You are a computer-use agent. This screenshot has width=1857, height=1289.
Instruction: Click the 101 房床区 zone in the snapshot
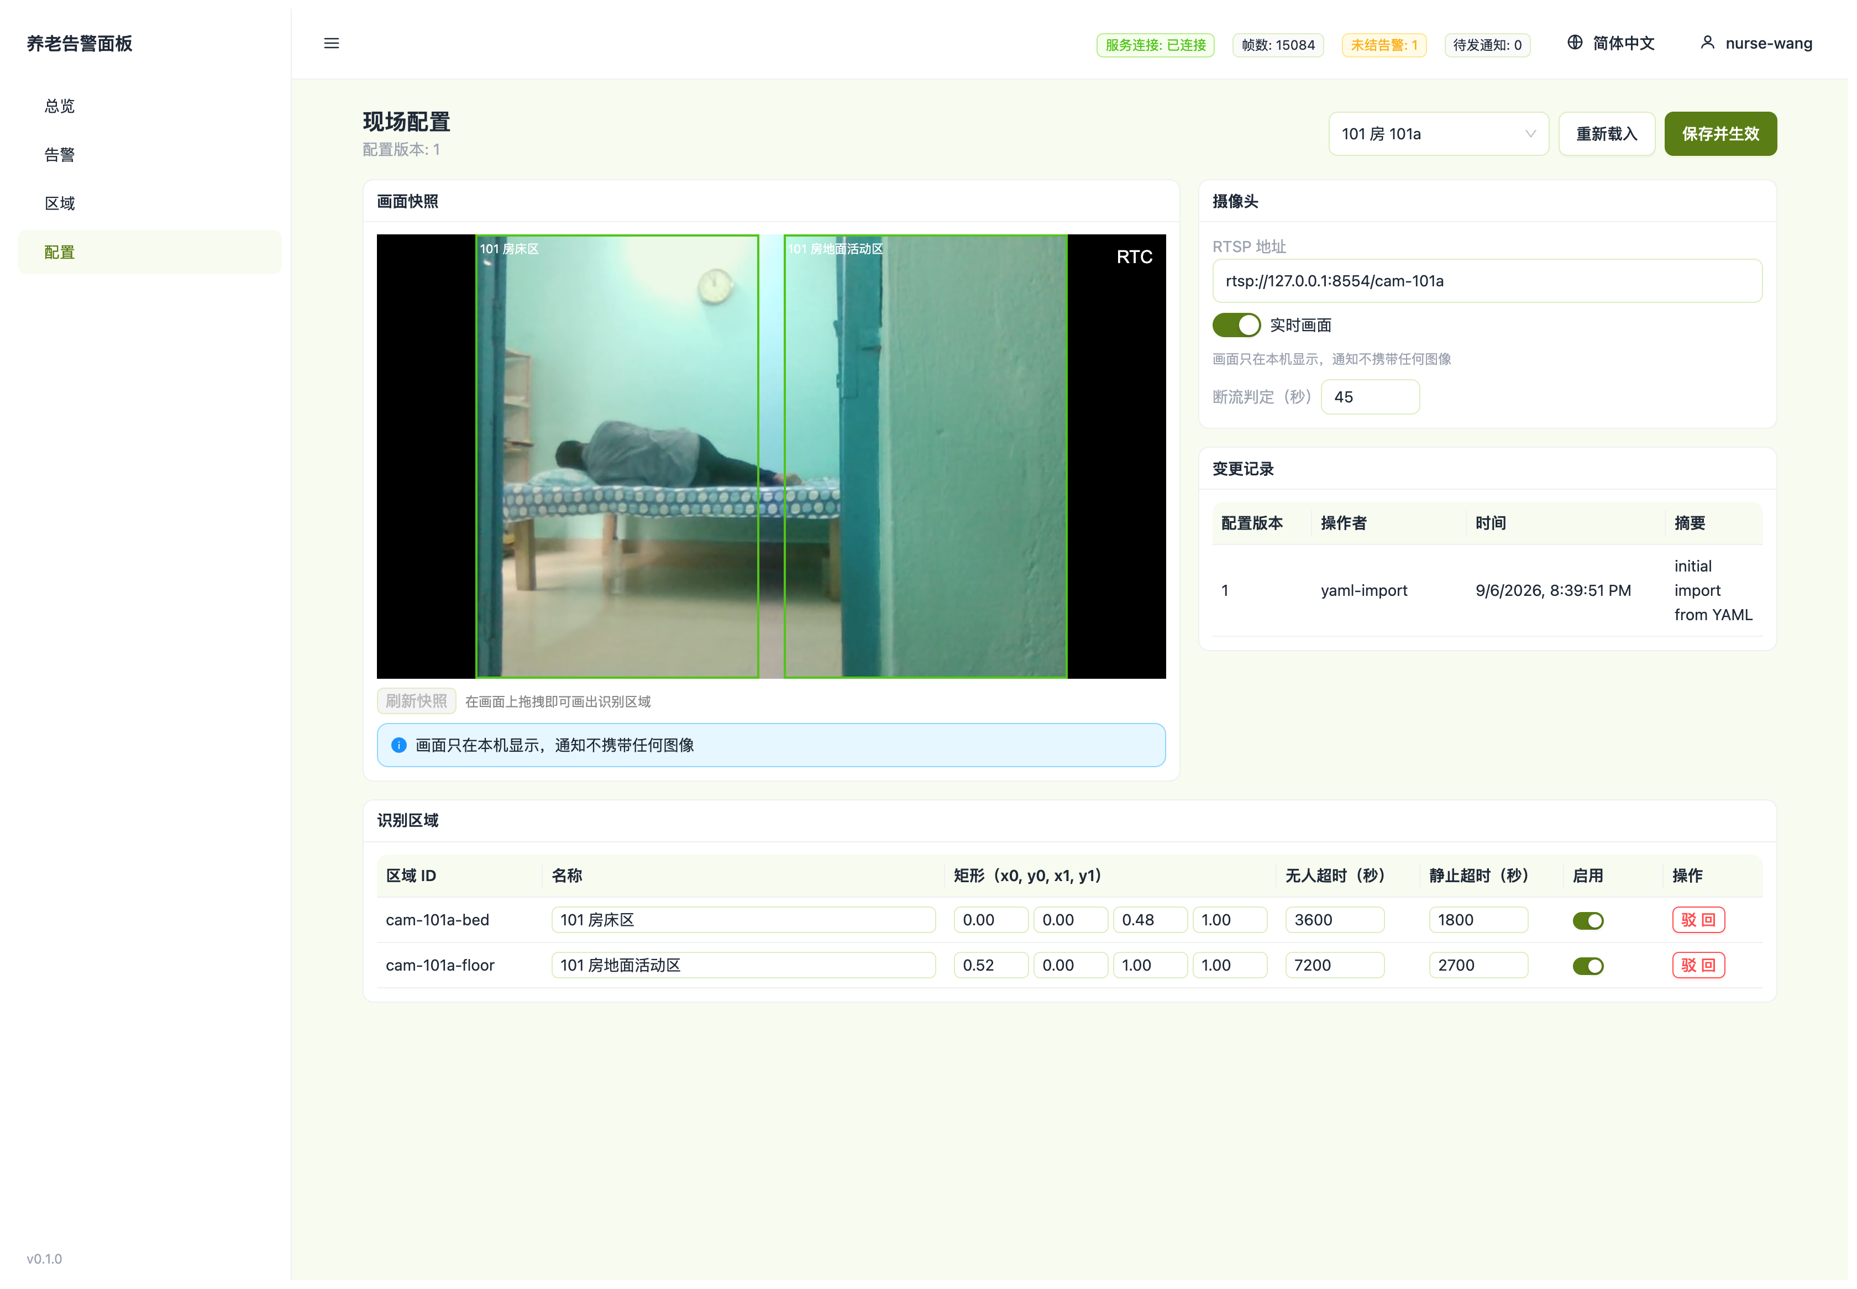(x=617, y=457)
